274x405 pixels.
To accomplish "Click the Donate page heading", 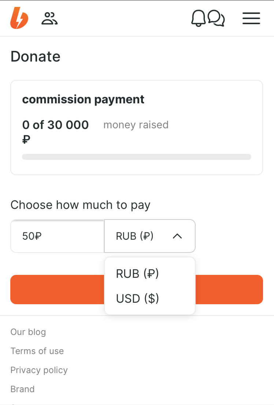I will point(36,56).
